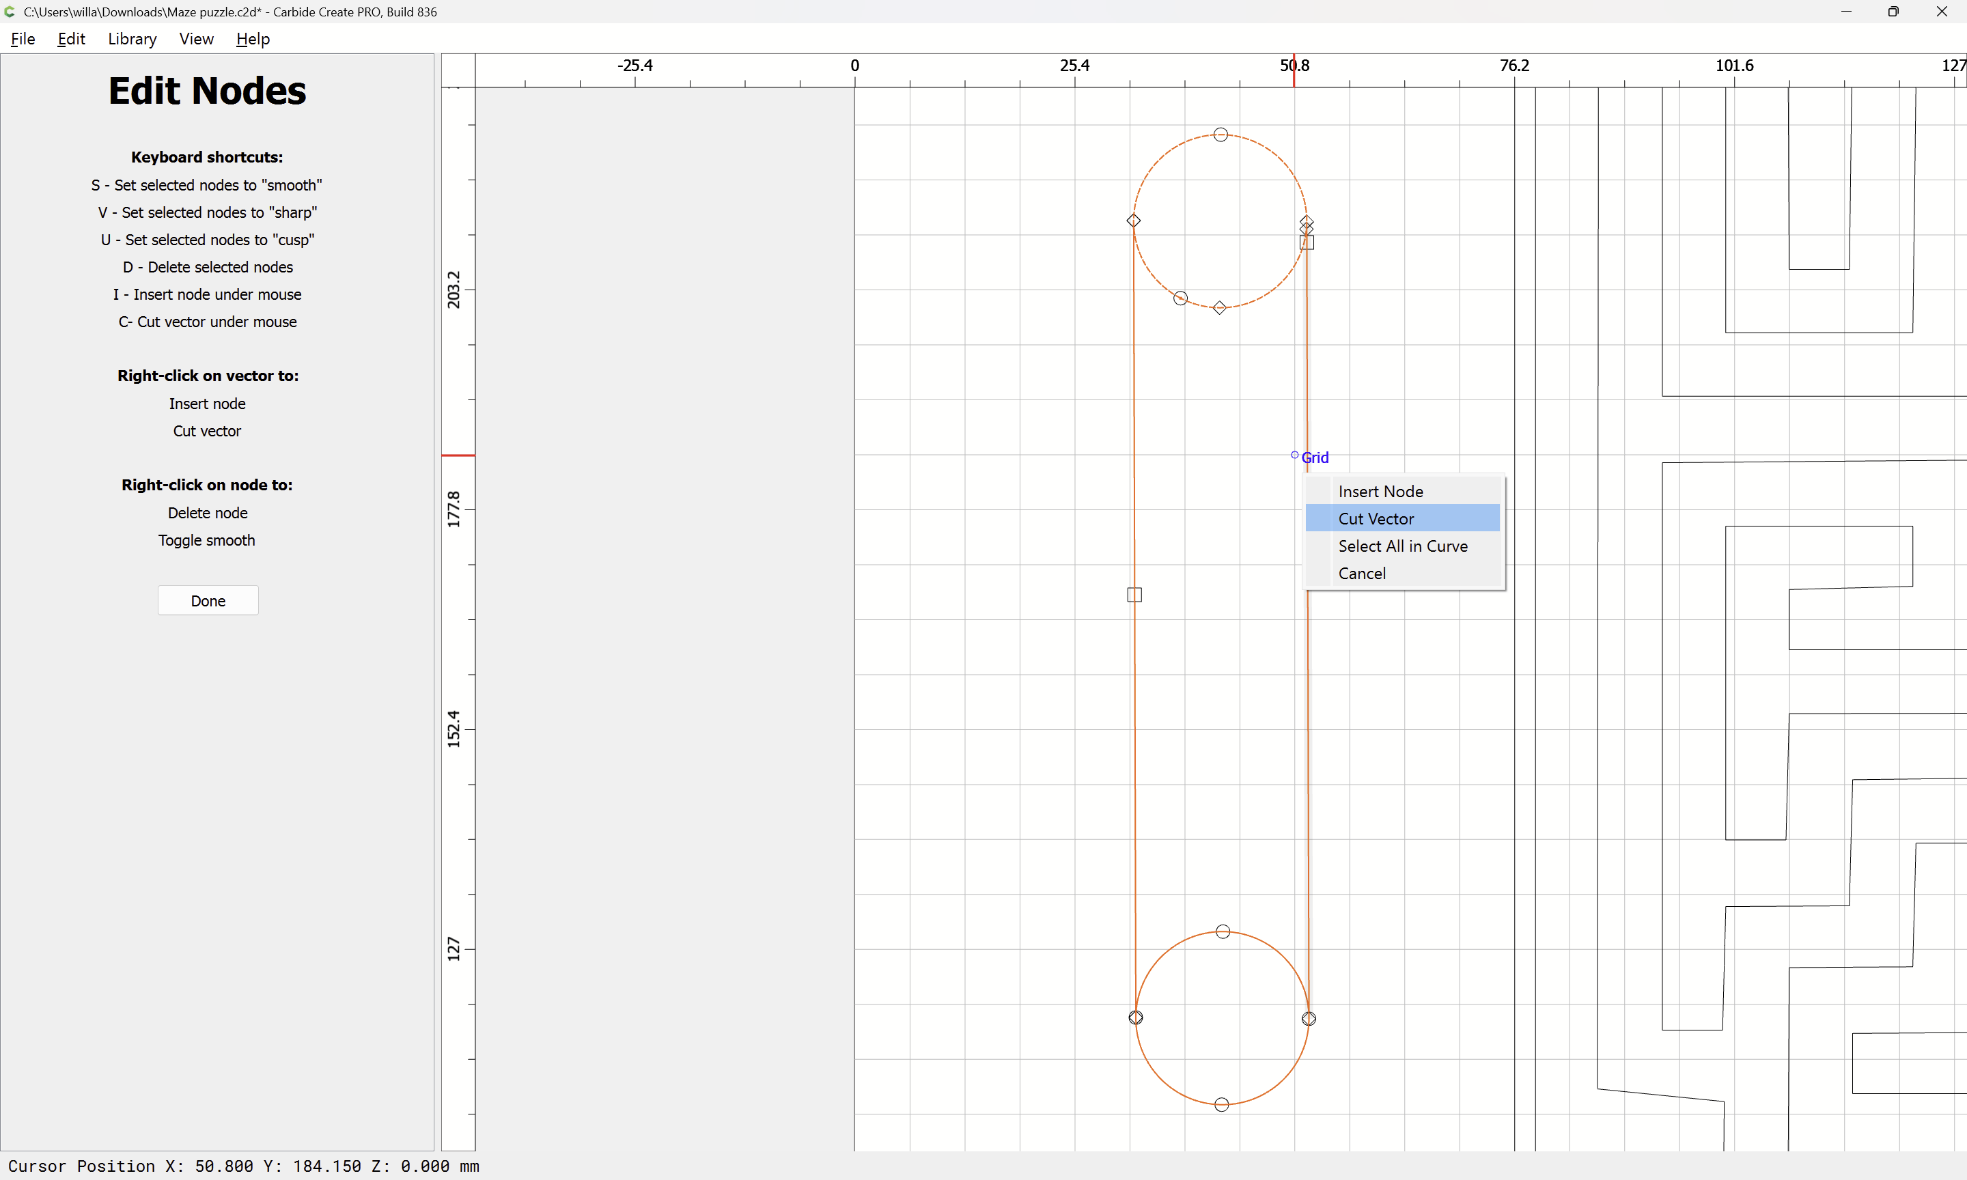Open the Edit menu
Screen dimensions: 1967x1180
pos(71,39)
